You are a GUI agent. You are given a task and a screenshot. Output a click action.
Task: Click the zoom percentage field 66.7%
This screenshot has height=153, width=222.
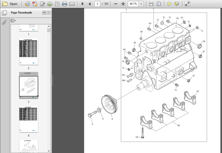point(133,4)
